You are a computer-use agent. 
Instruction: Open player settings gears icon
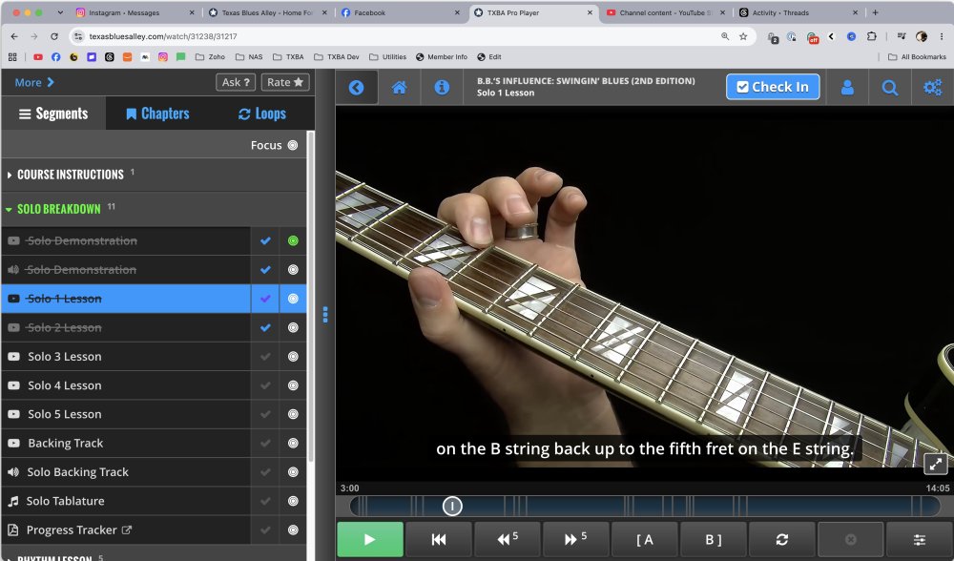[x=932, y=88]
